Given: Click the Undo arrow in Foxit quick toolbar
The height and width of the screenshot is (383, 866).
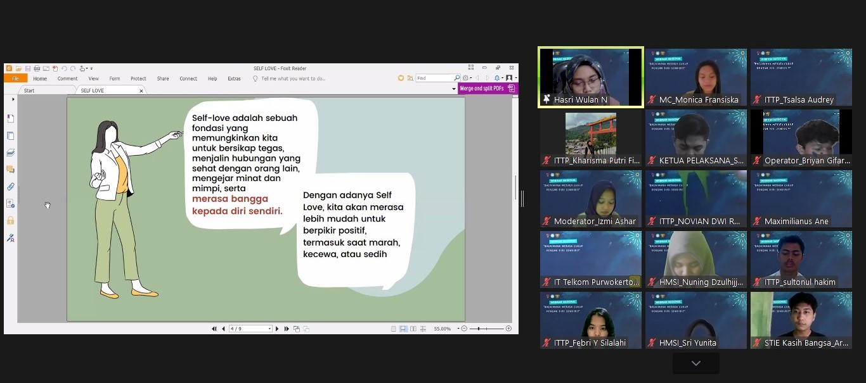Looking at the screenshot, I should pyautogui.click(x=64, y=68).
